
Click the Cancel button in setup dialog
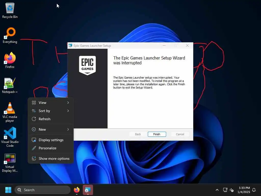[x=180, y=134]
